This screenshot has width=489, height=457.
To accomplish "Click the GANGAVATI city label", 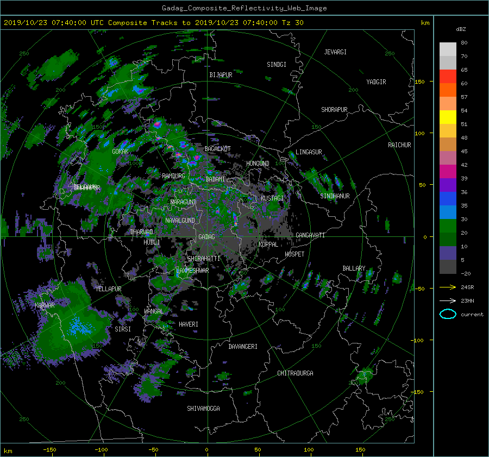I will [x=310, y=235].
